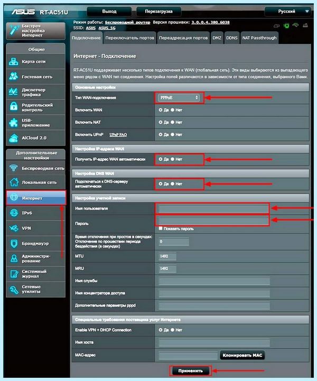The height and width of the screenshot is (381, 317).
Task: Click the VPN arrows icon
Action: (14, 228)
